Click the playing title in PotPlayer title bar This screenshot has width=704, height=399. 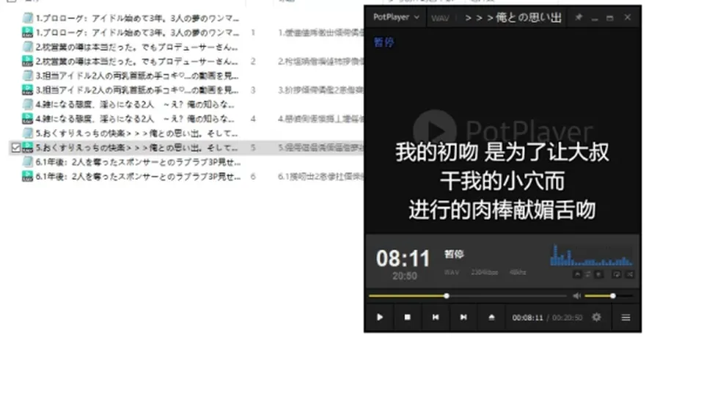[513, 18]
